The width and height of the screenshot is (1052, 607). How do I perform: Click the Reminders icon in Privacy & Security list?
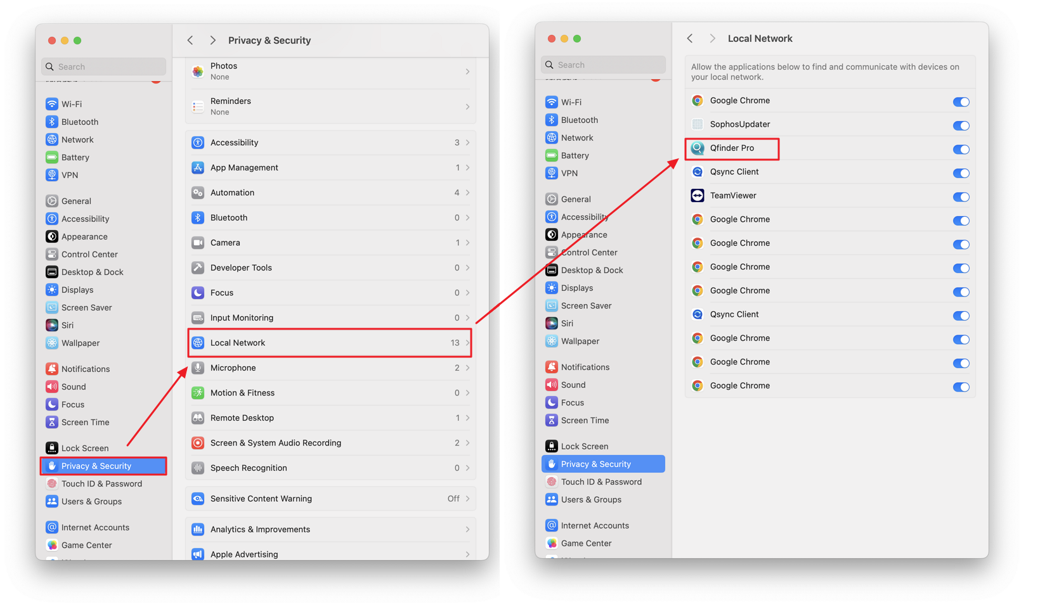click(x=198, y=106)
